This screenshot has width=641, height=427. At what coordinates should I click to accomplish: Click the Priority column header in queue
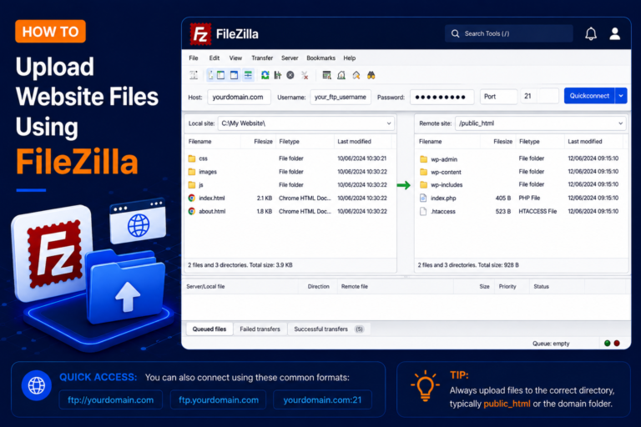[x=507, y=286]
